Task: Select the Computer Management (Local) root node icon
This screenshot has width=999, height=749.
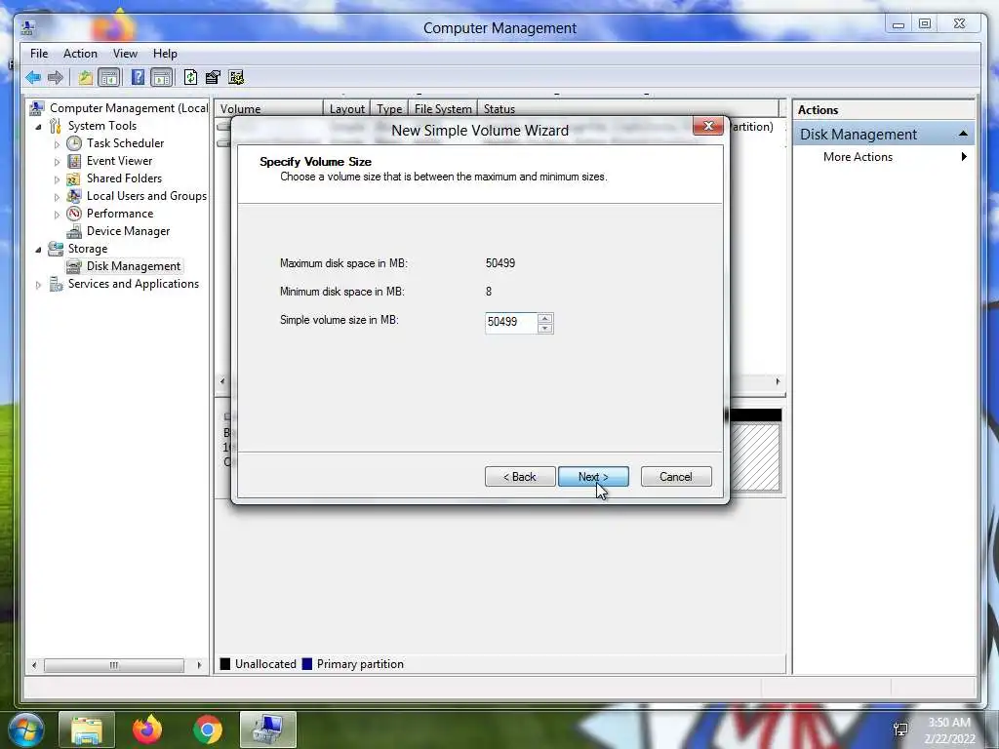Action: pos(37,108)
